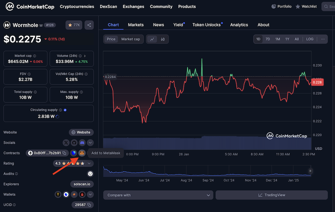Select the line chart type icon

pos(153,39)
